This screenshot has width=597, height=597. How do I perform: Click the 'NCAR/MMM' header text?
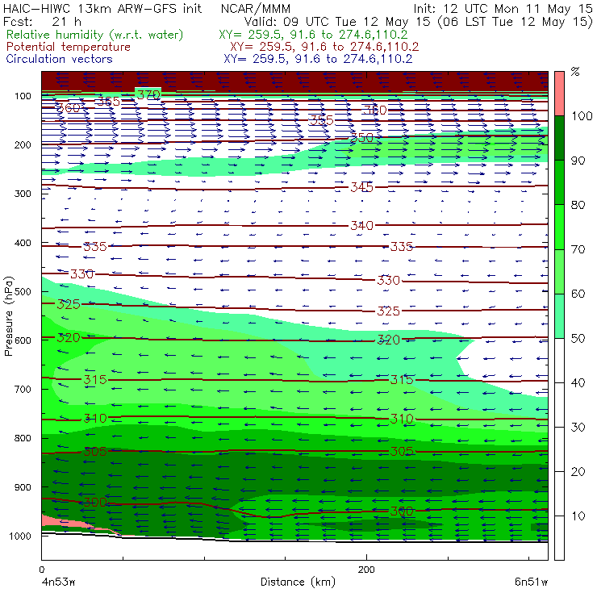256,9
